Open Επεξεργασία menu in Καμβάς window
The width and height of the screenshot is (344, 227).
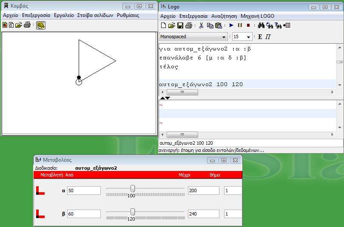point(36,15)
